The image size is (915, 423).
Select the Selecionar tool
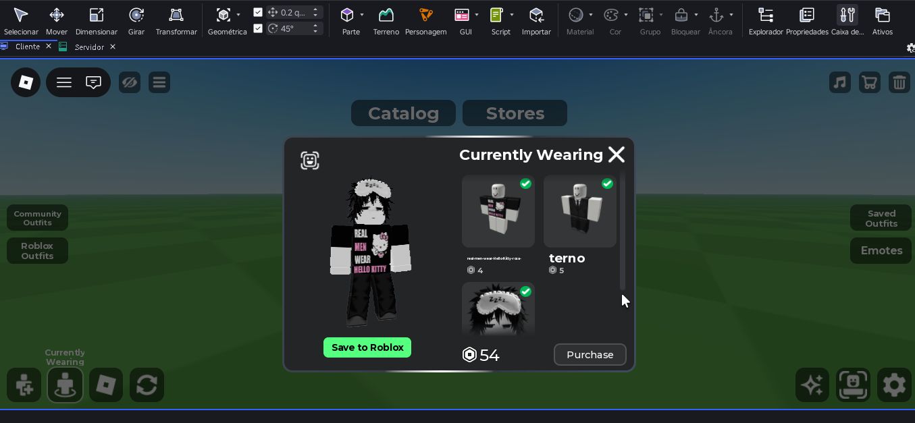point(21,21)
